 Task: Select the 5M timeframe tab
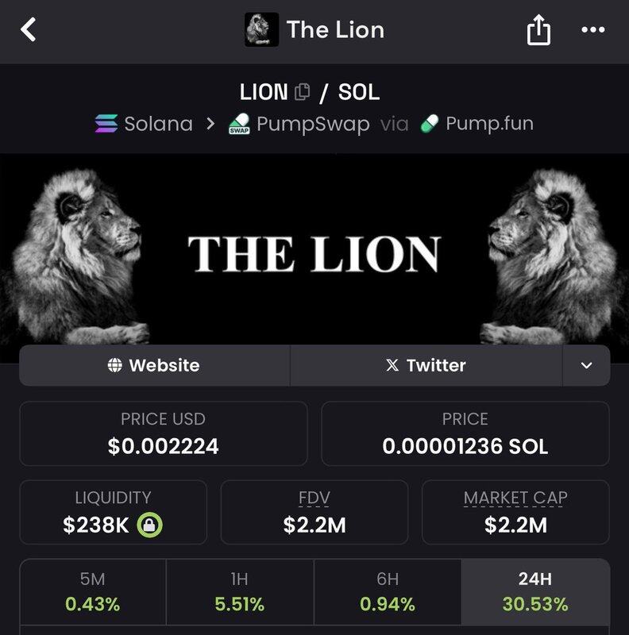point(92,593)
